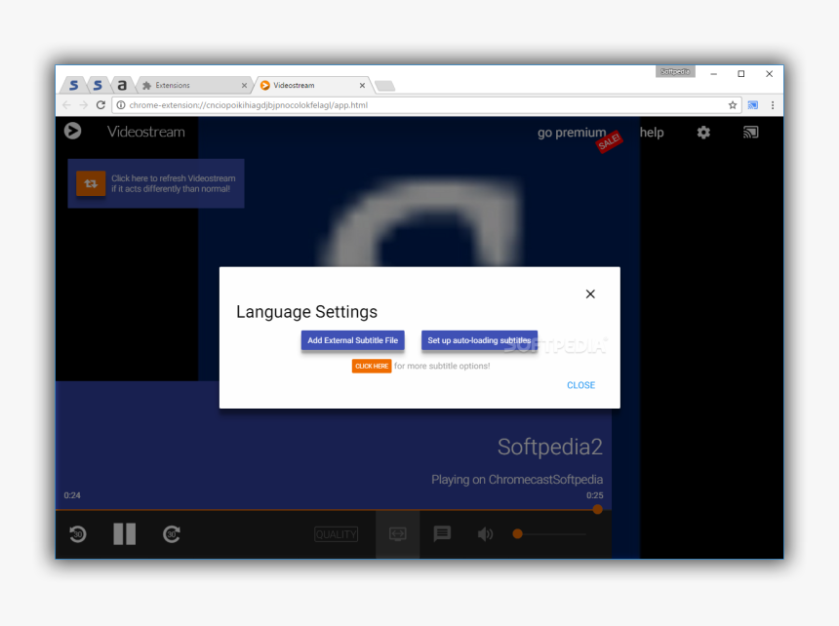This screenshot has height=626, width=839.
Task: Switch to the Extensions tab
Action: (x=192, y=85)
